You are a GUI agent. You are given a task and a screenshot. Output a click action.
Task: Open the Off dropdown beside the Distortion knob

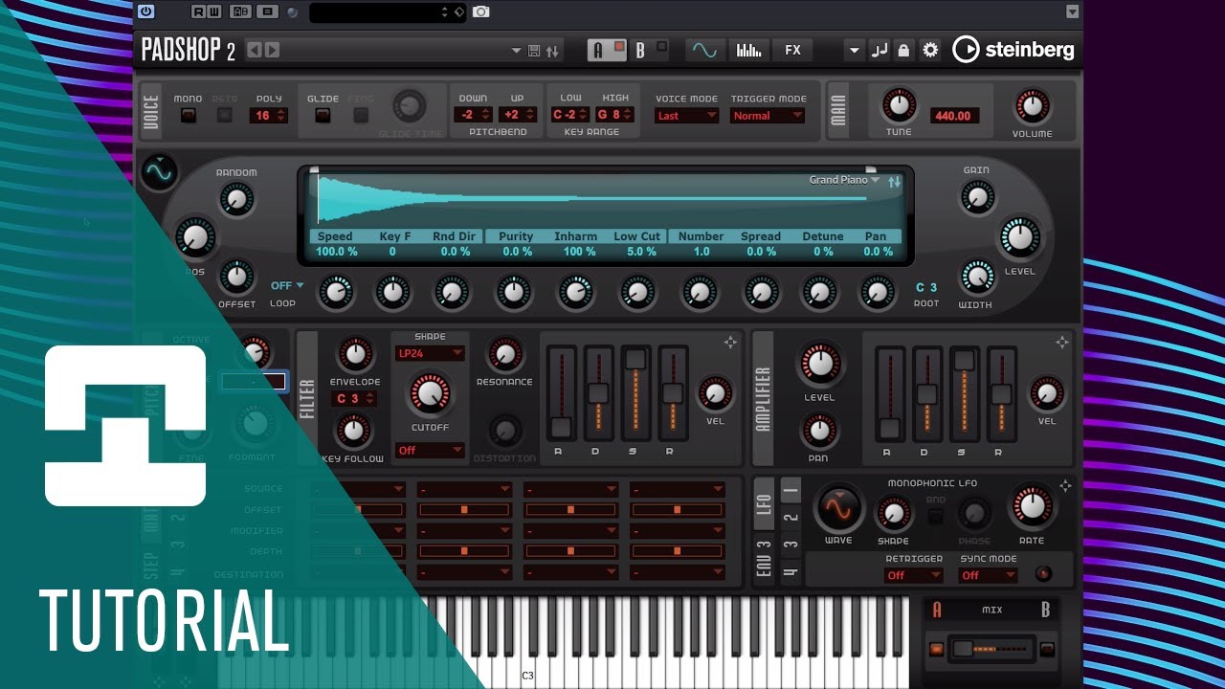(429, 451)
